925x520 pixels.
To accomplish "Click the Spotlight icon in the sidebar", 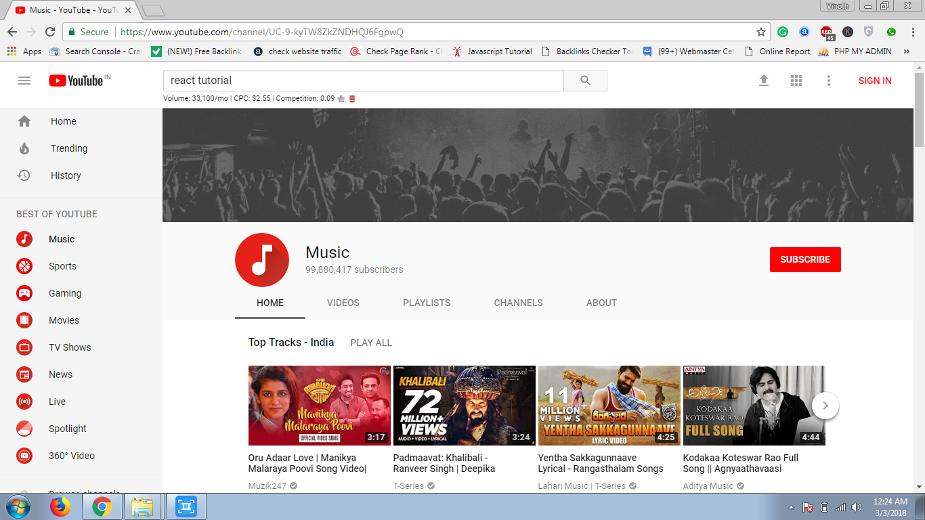I will (24, 429).
